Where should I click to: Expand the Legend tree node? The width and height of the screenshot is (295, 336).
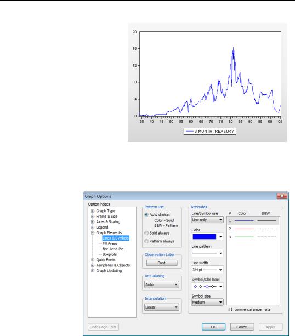[x=93, y=227]
